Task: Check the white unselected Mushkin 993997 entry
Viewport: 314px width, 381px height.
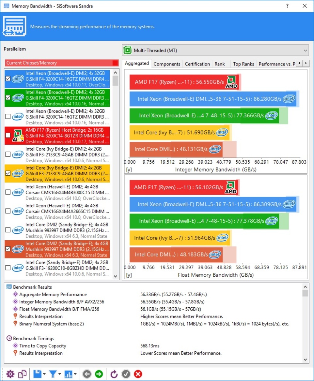Action: click(8, 230)
